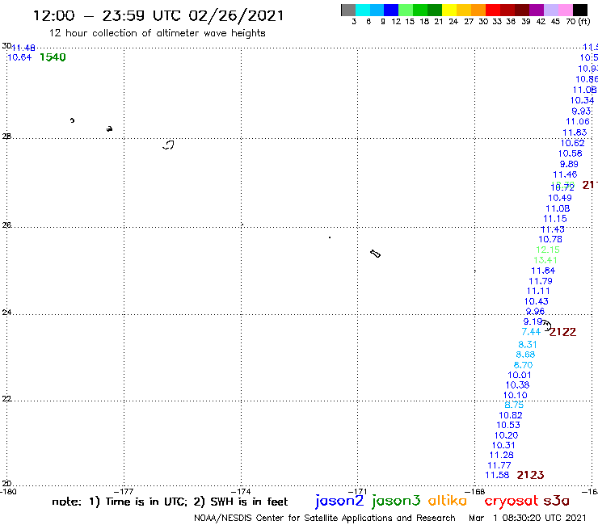Image resolution: width=598 pixels, height=525 pixels.
Task: Click the wave height '8.75'
Action: (514, 405)
